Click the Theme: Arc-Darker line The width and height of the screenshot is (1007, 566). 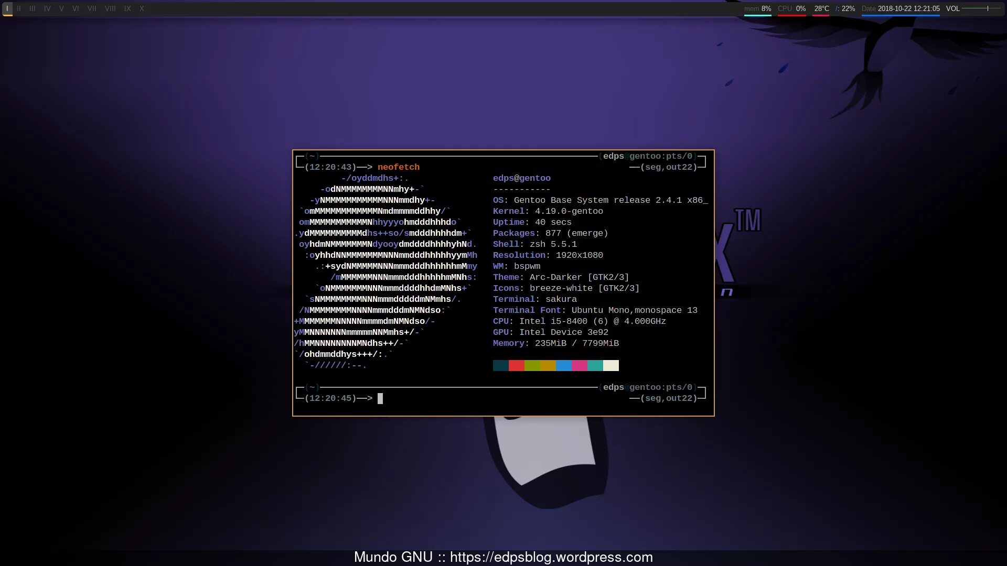tap(561, 277)
